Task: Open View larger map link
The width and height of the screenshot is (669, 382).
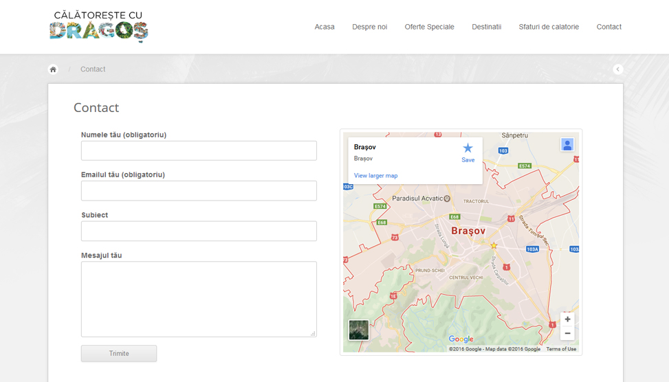Action: 375,176
